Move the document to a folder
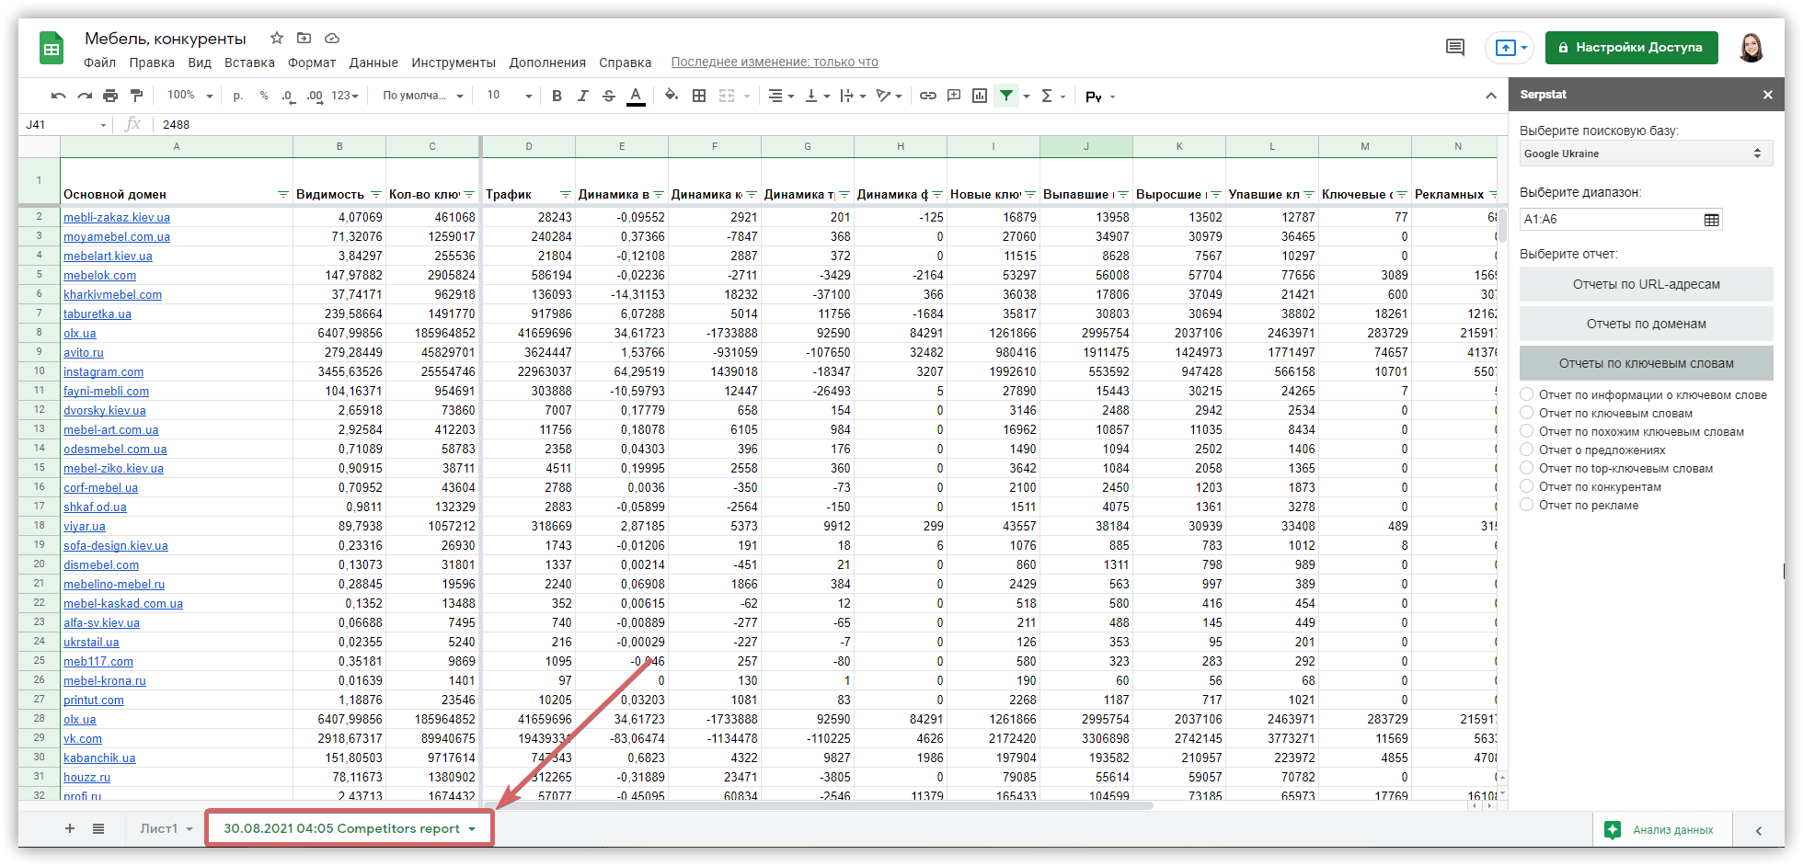The height and width of the screenshot is (866, 1803). point(304,38)
